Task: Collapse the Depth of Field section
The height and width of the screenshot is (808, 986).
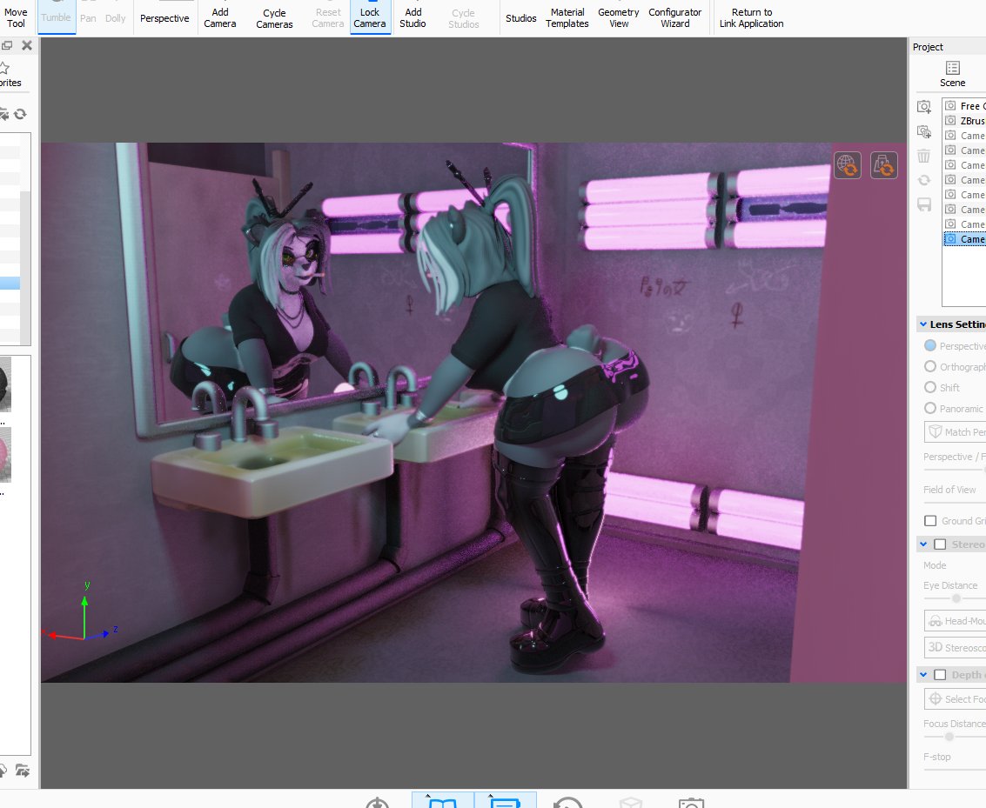Action: pyautogui.click(x=923, y=674)
